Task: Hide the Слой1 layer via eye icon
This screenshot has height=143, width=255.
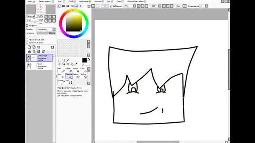Action: point(29,64)
